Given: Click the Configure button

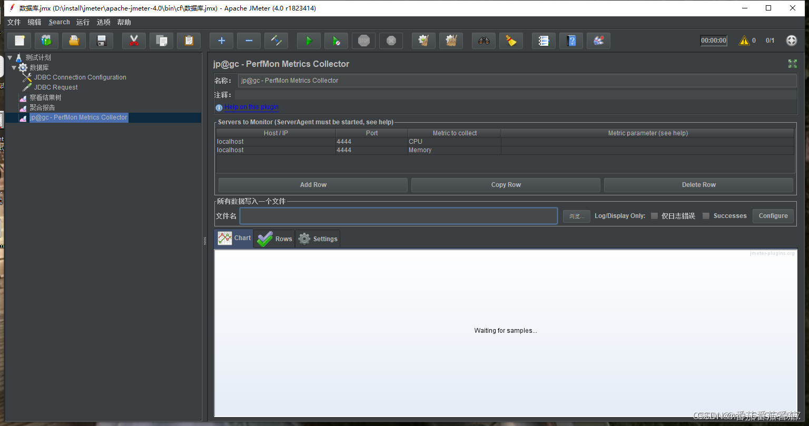Looking at the screenshot, I should [773, 216].
